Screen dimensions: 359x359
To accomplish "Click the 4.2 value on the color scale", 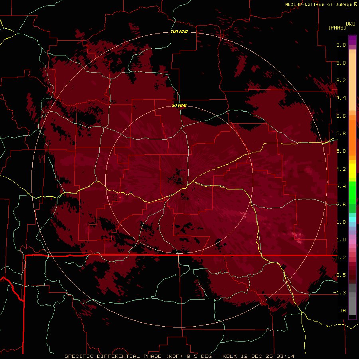I will click(x=341, y=169).
